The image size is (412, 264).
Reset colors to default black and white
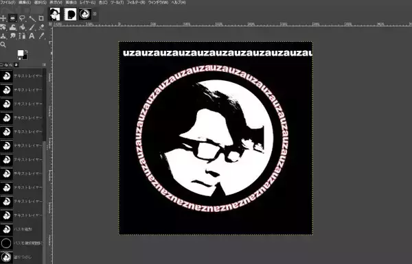(19, 58)
